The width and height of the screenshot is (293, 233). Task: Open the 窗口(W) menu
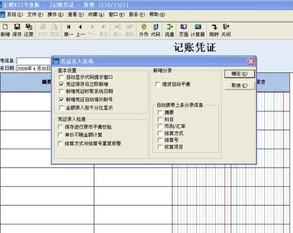point(116,15)
